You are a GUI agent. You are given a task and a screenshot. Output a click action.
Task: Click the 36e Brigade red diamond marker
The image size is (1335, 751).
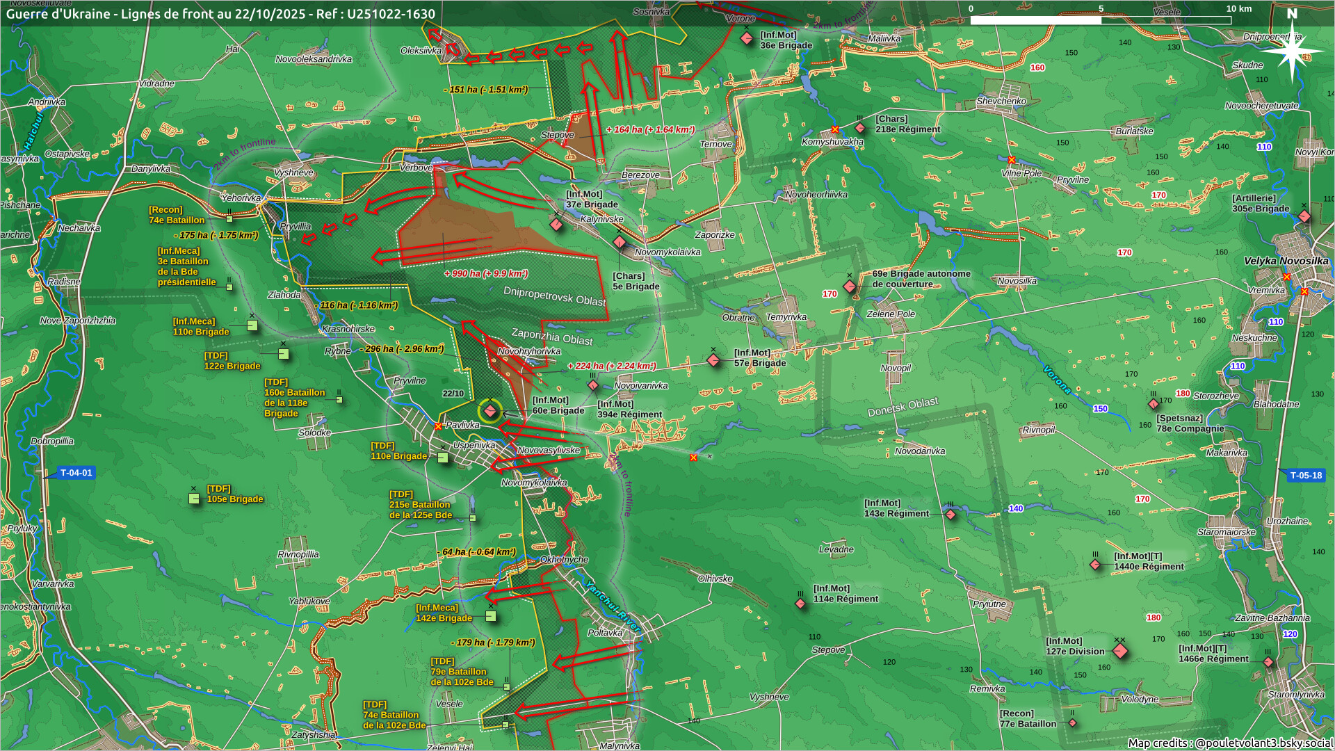pos(747,39)
